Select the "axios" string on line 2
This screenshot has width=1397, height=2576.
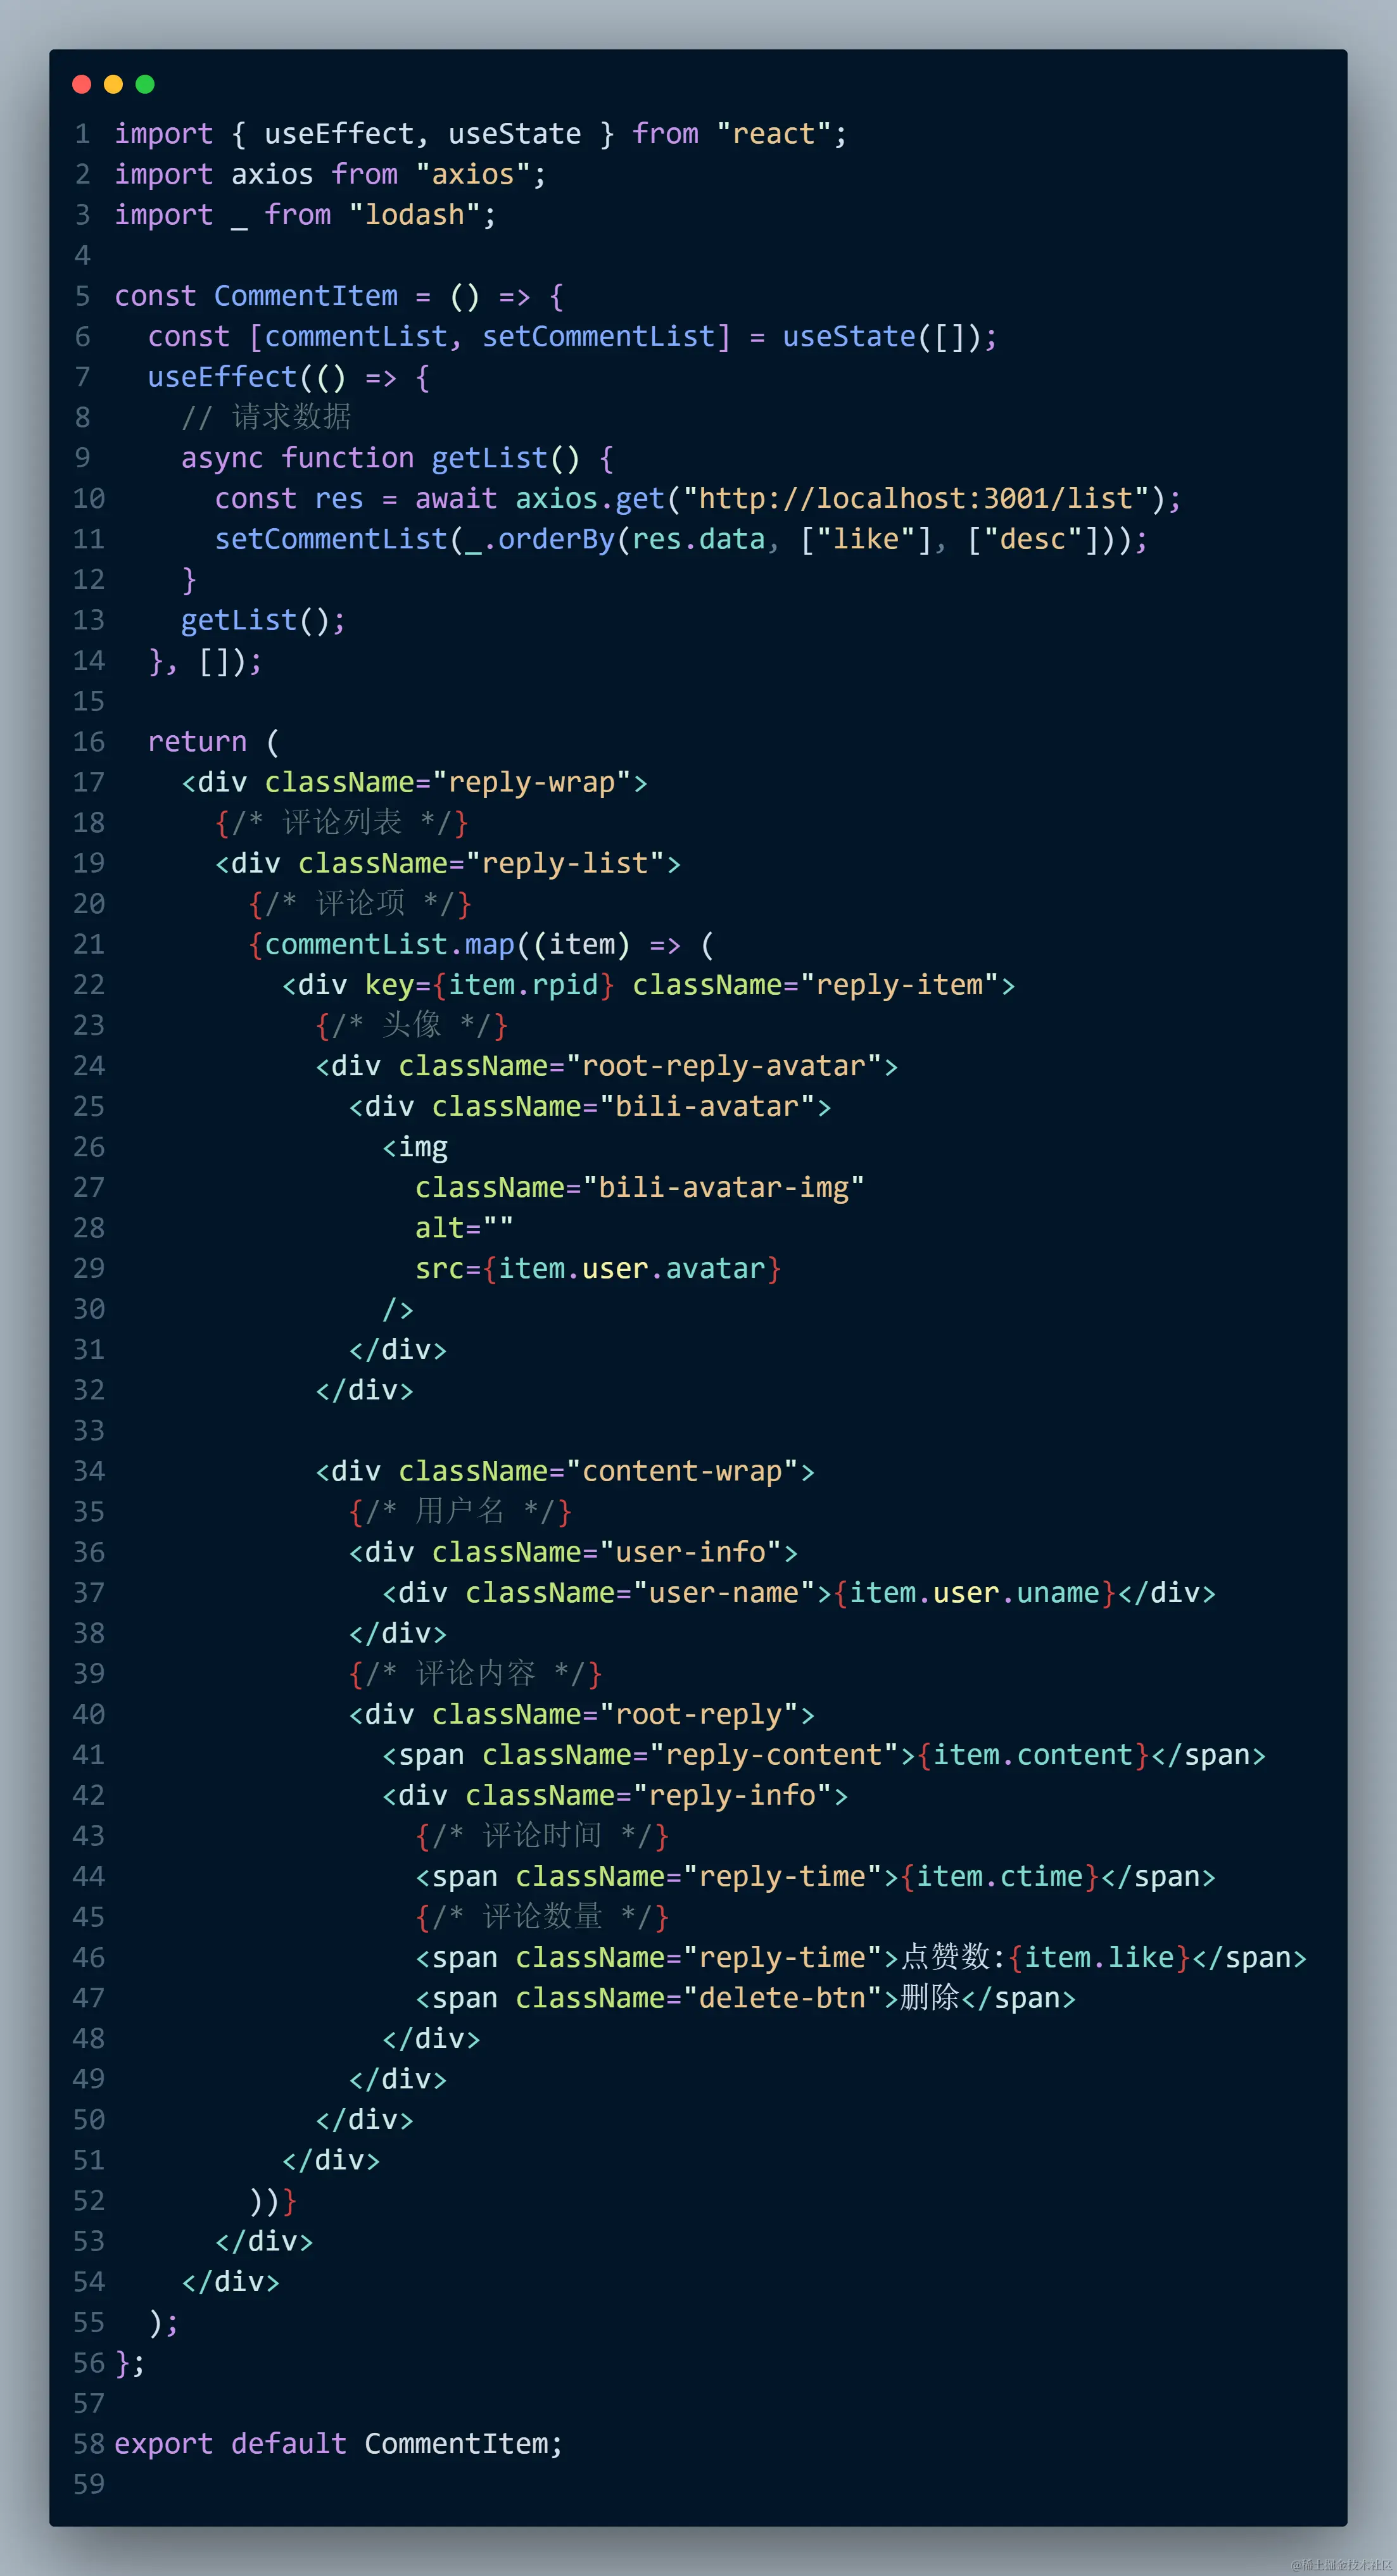(x=473, y=175)
